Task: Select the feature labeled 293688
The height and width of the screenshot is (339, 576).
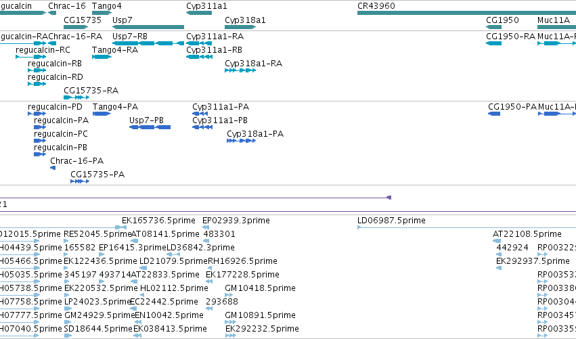Action: point(222,301)
